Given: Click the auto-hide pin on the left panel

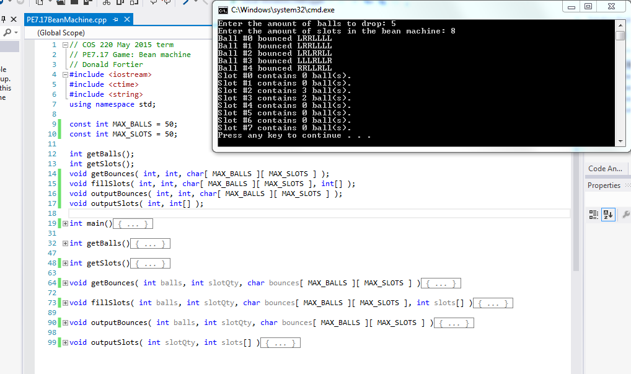Looking at the screenshot, I should pyautogui.click(x=3, y=19).
